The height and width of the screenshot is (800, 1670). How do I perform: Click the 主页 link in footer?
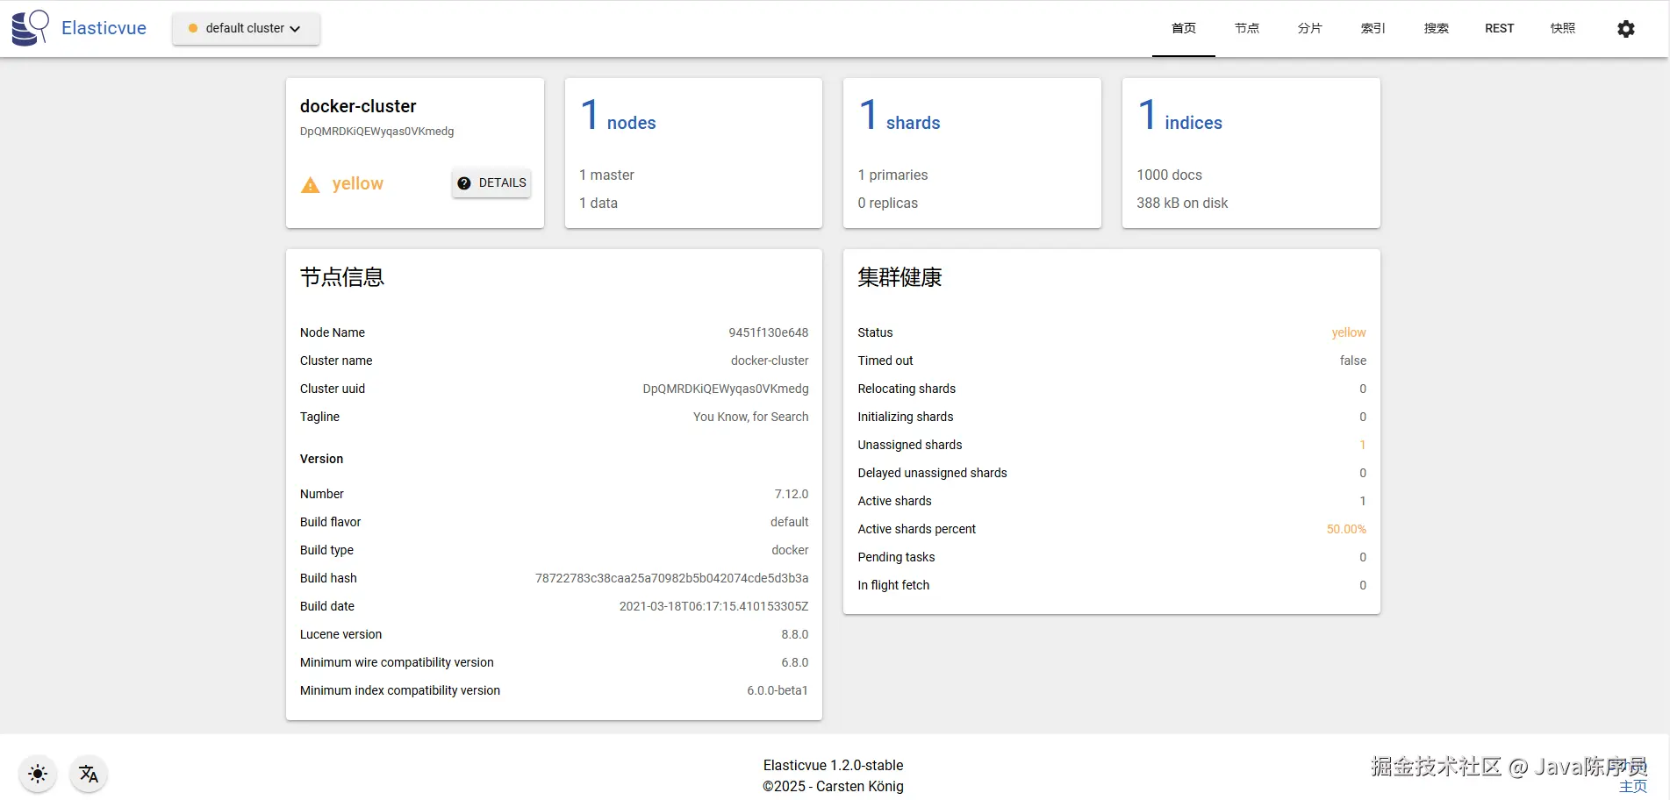click(1633, 787)
